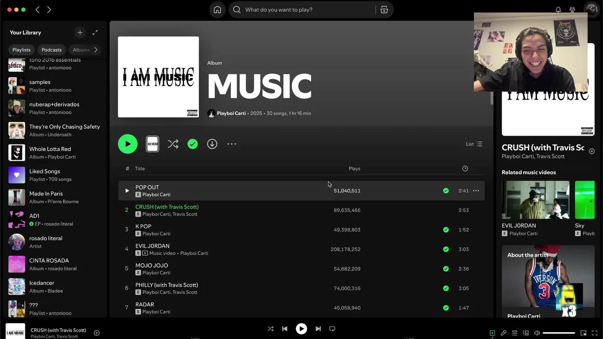Image resolution: width=603 pixels, height=339 pixels.
Task: Select the Albums filter chip
Action: (81, 49)
